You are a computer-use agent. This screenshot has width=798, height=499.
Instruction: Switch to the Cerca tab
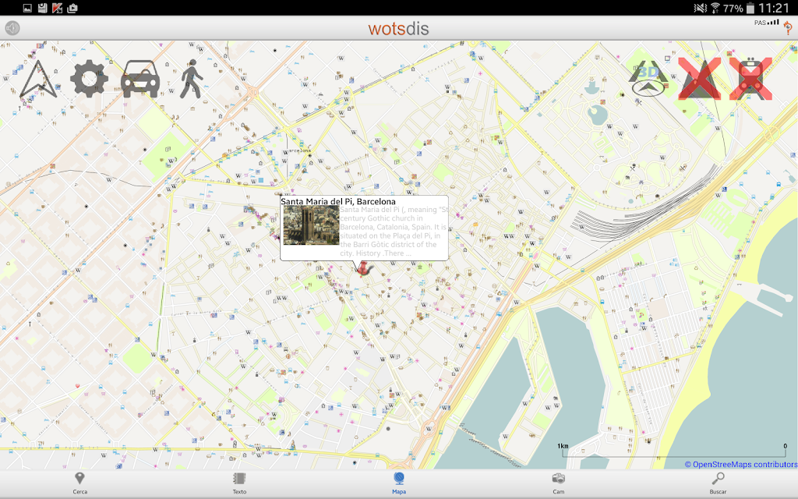[79, 483]
